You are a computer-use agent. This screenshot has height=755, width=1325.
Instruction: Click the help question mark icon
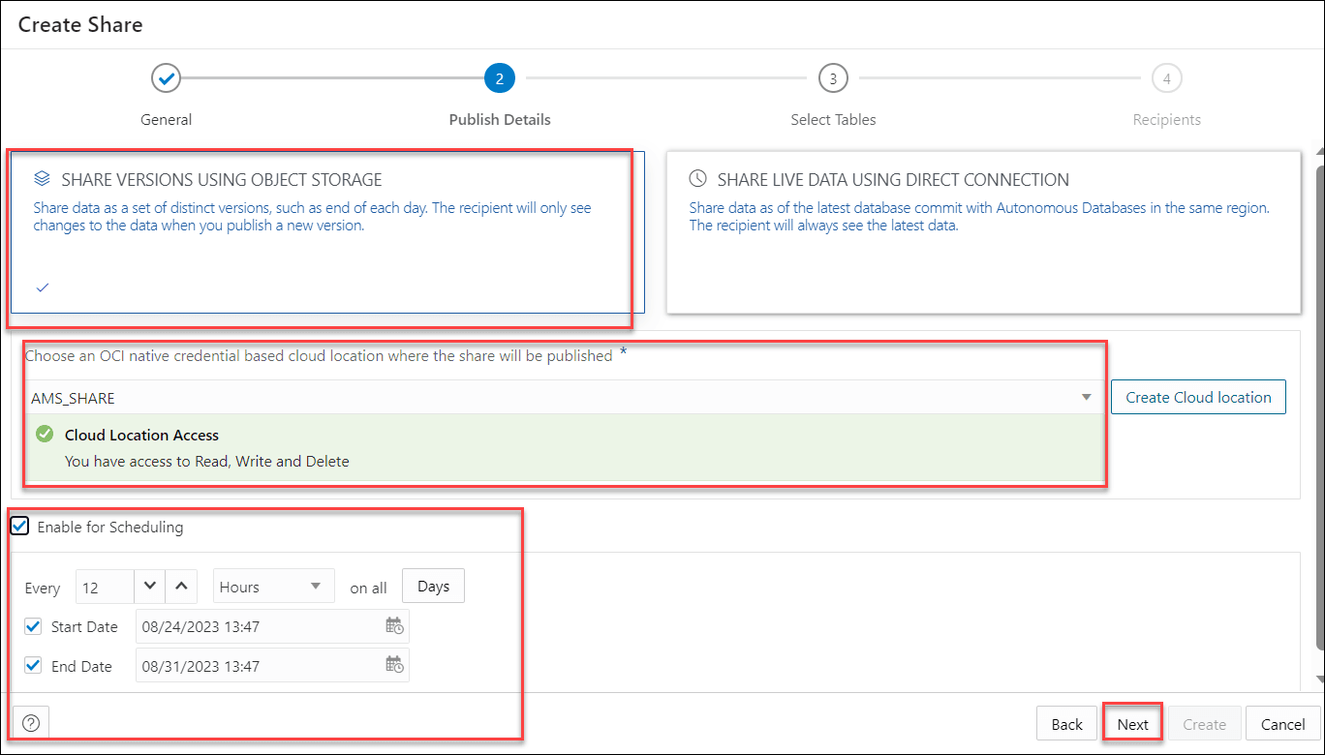coord(30,722)
